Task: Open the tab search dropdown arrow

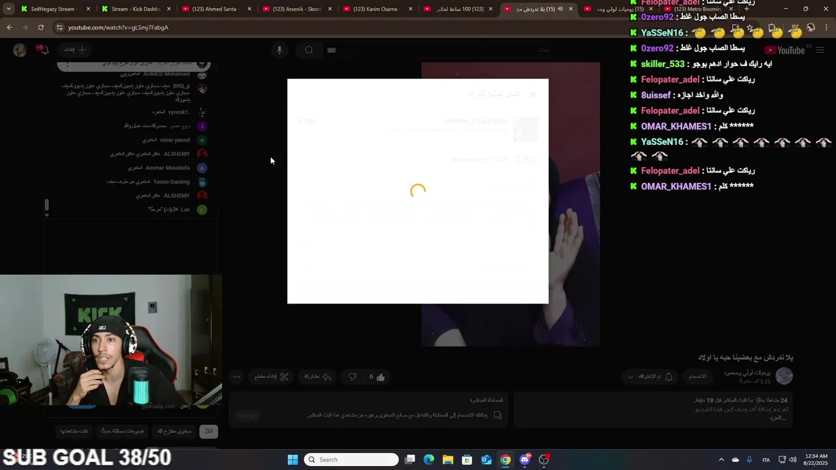Action: 8,9
